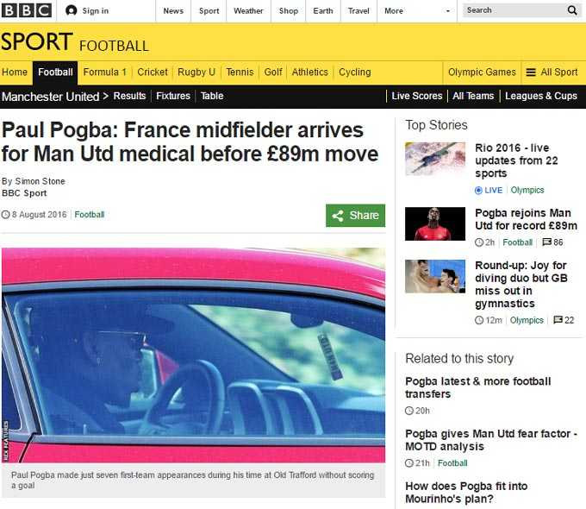Open the Formula 1 section
The image size is (586, 509).
104,72
